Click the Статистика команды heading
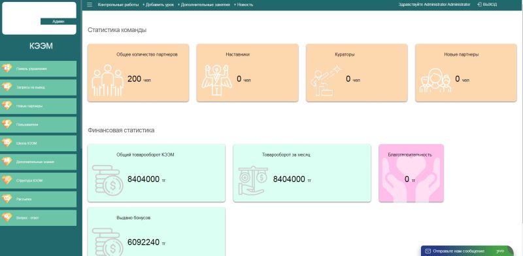The image size is (523, 256). coord(117,30)
